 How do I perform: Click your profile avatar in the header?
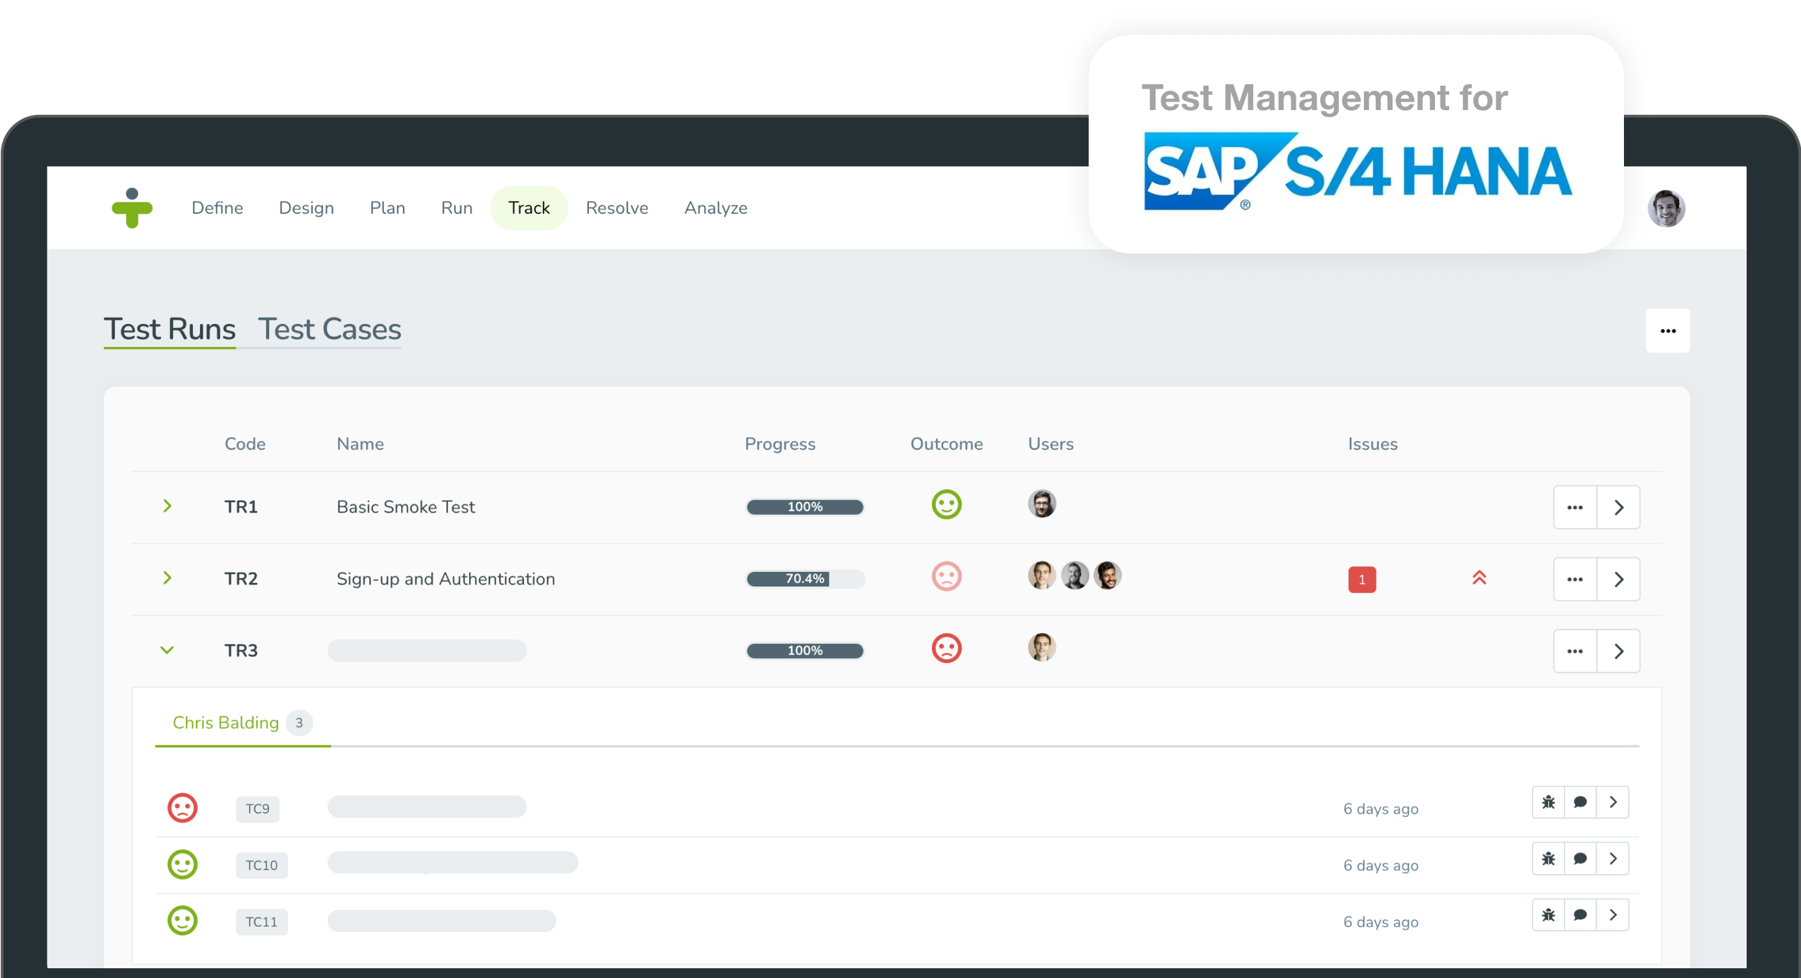[1666, 208]
